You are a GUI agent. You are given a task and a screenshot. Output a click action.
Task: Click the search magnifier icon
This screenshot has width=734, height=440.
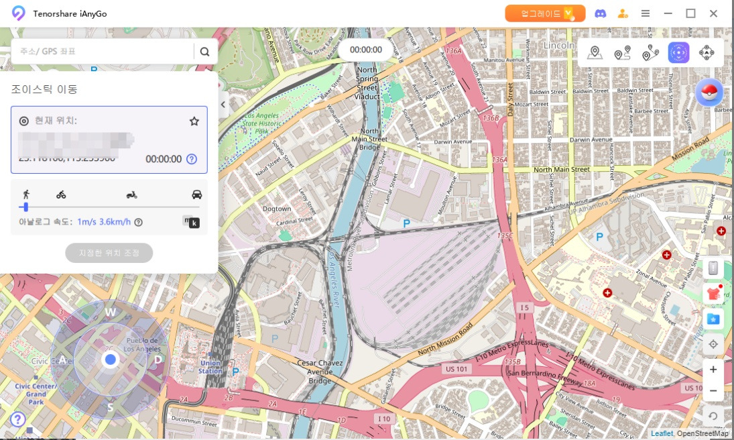204,52
